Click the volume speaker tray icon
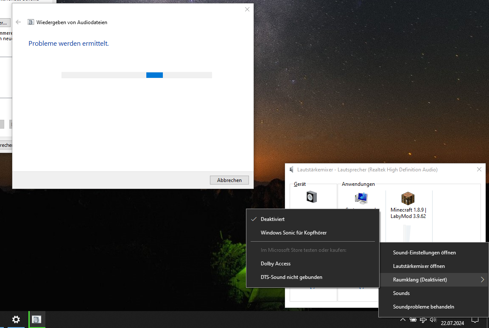 click(x=433, y=320)
